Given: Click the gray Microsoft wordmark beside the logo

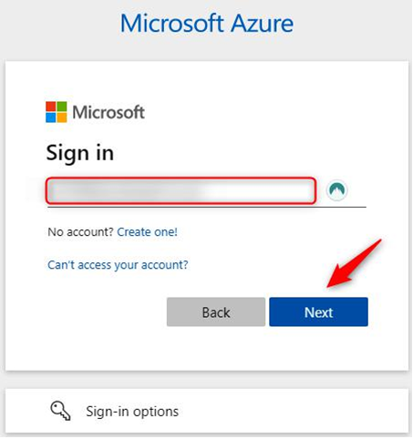Looking at the screenshot, I should coord(108,112).
